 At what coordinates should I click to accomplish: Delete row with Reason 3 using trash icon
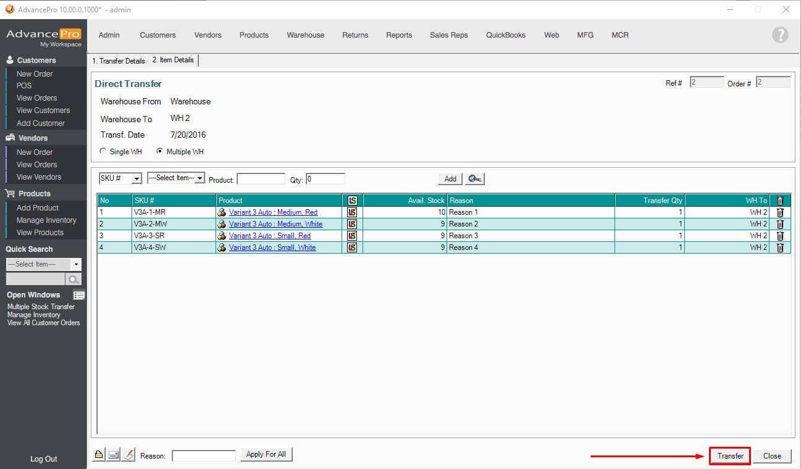[780, 236]
